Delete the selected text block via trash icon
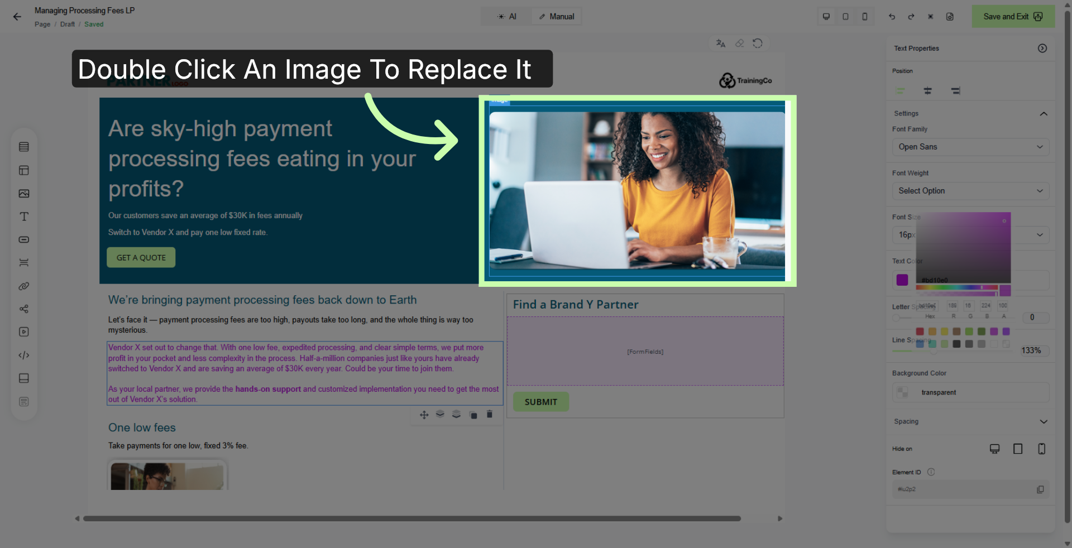 click(490, 414)
